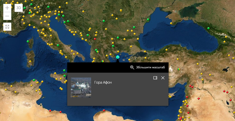Click green marker on Black Sea's eastern coast

[x=208, y=28]
